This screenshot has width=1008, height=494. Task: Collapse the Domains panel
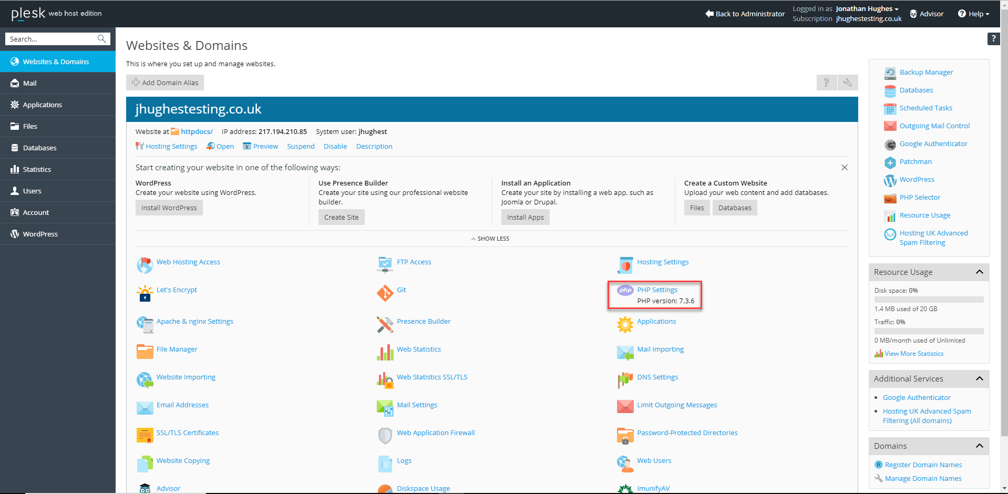(980, 446)
